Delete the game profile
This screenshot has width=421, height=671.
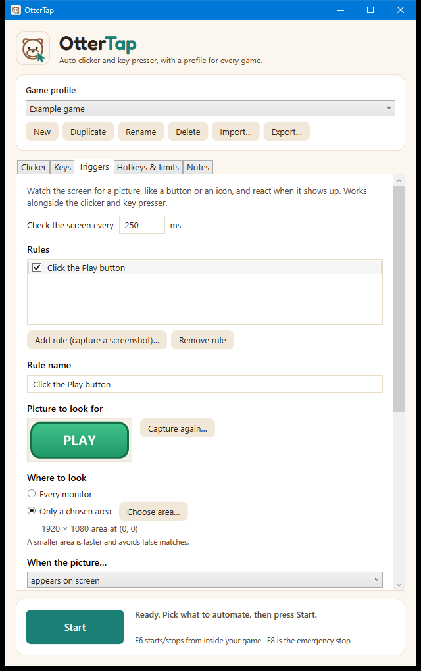[x=188, y=132]
